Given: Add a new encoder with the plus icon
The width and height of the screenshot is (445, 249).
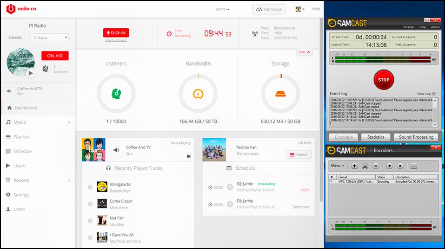Looking at the screenshot, I should (x=354, y=166).
